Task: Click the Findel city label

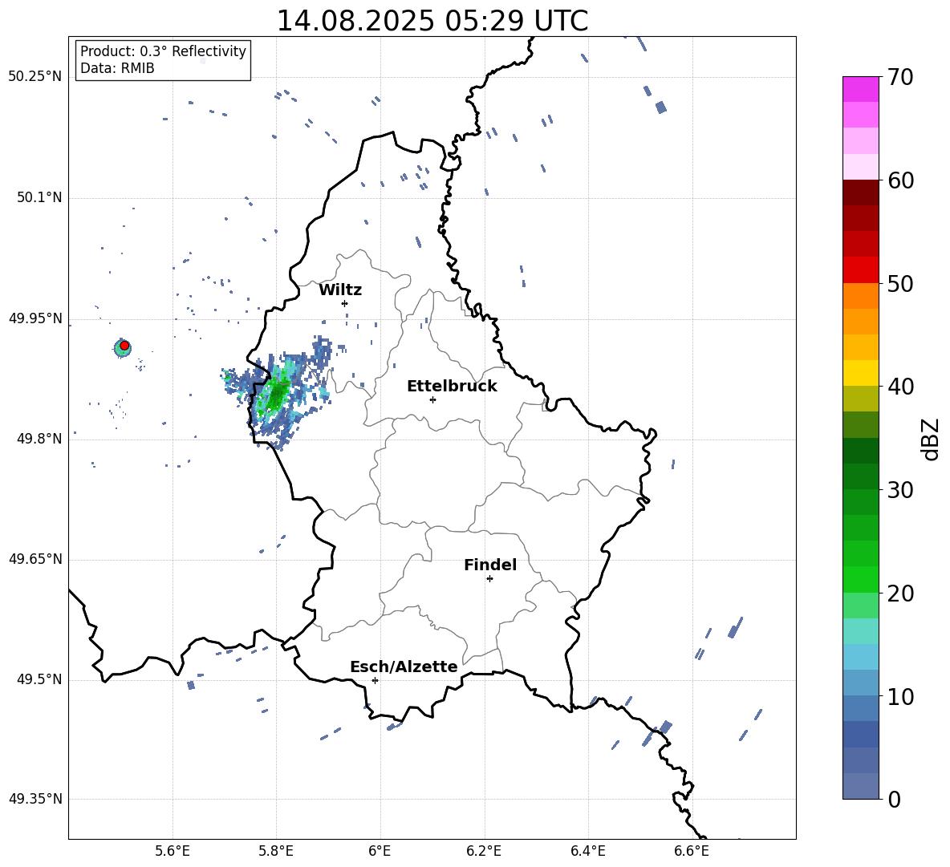Action: point(490,565)
